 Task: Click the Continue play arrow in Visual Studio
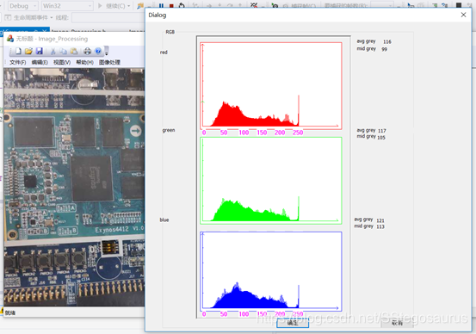(x=100, y=5)
